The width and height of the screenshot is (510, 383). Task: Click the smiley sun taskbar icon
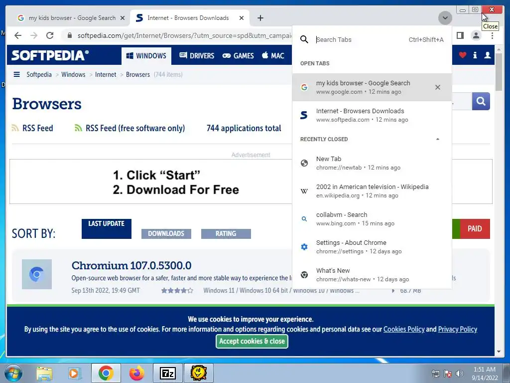(x=198, y=373)
